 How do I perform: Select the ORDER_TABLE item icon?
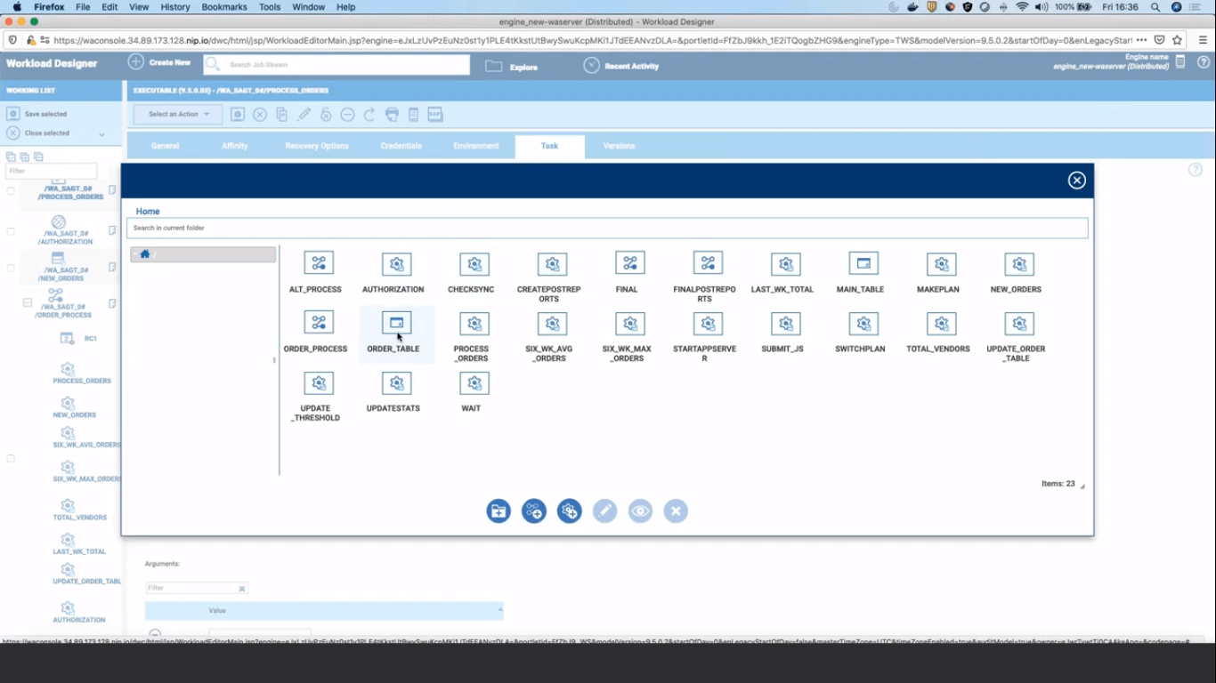pyautogui.click(x=396, y=324)
